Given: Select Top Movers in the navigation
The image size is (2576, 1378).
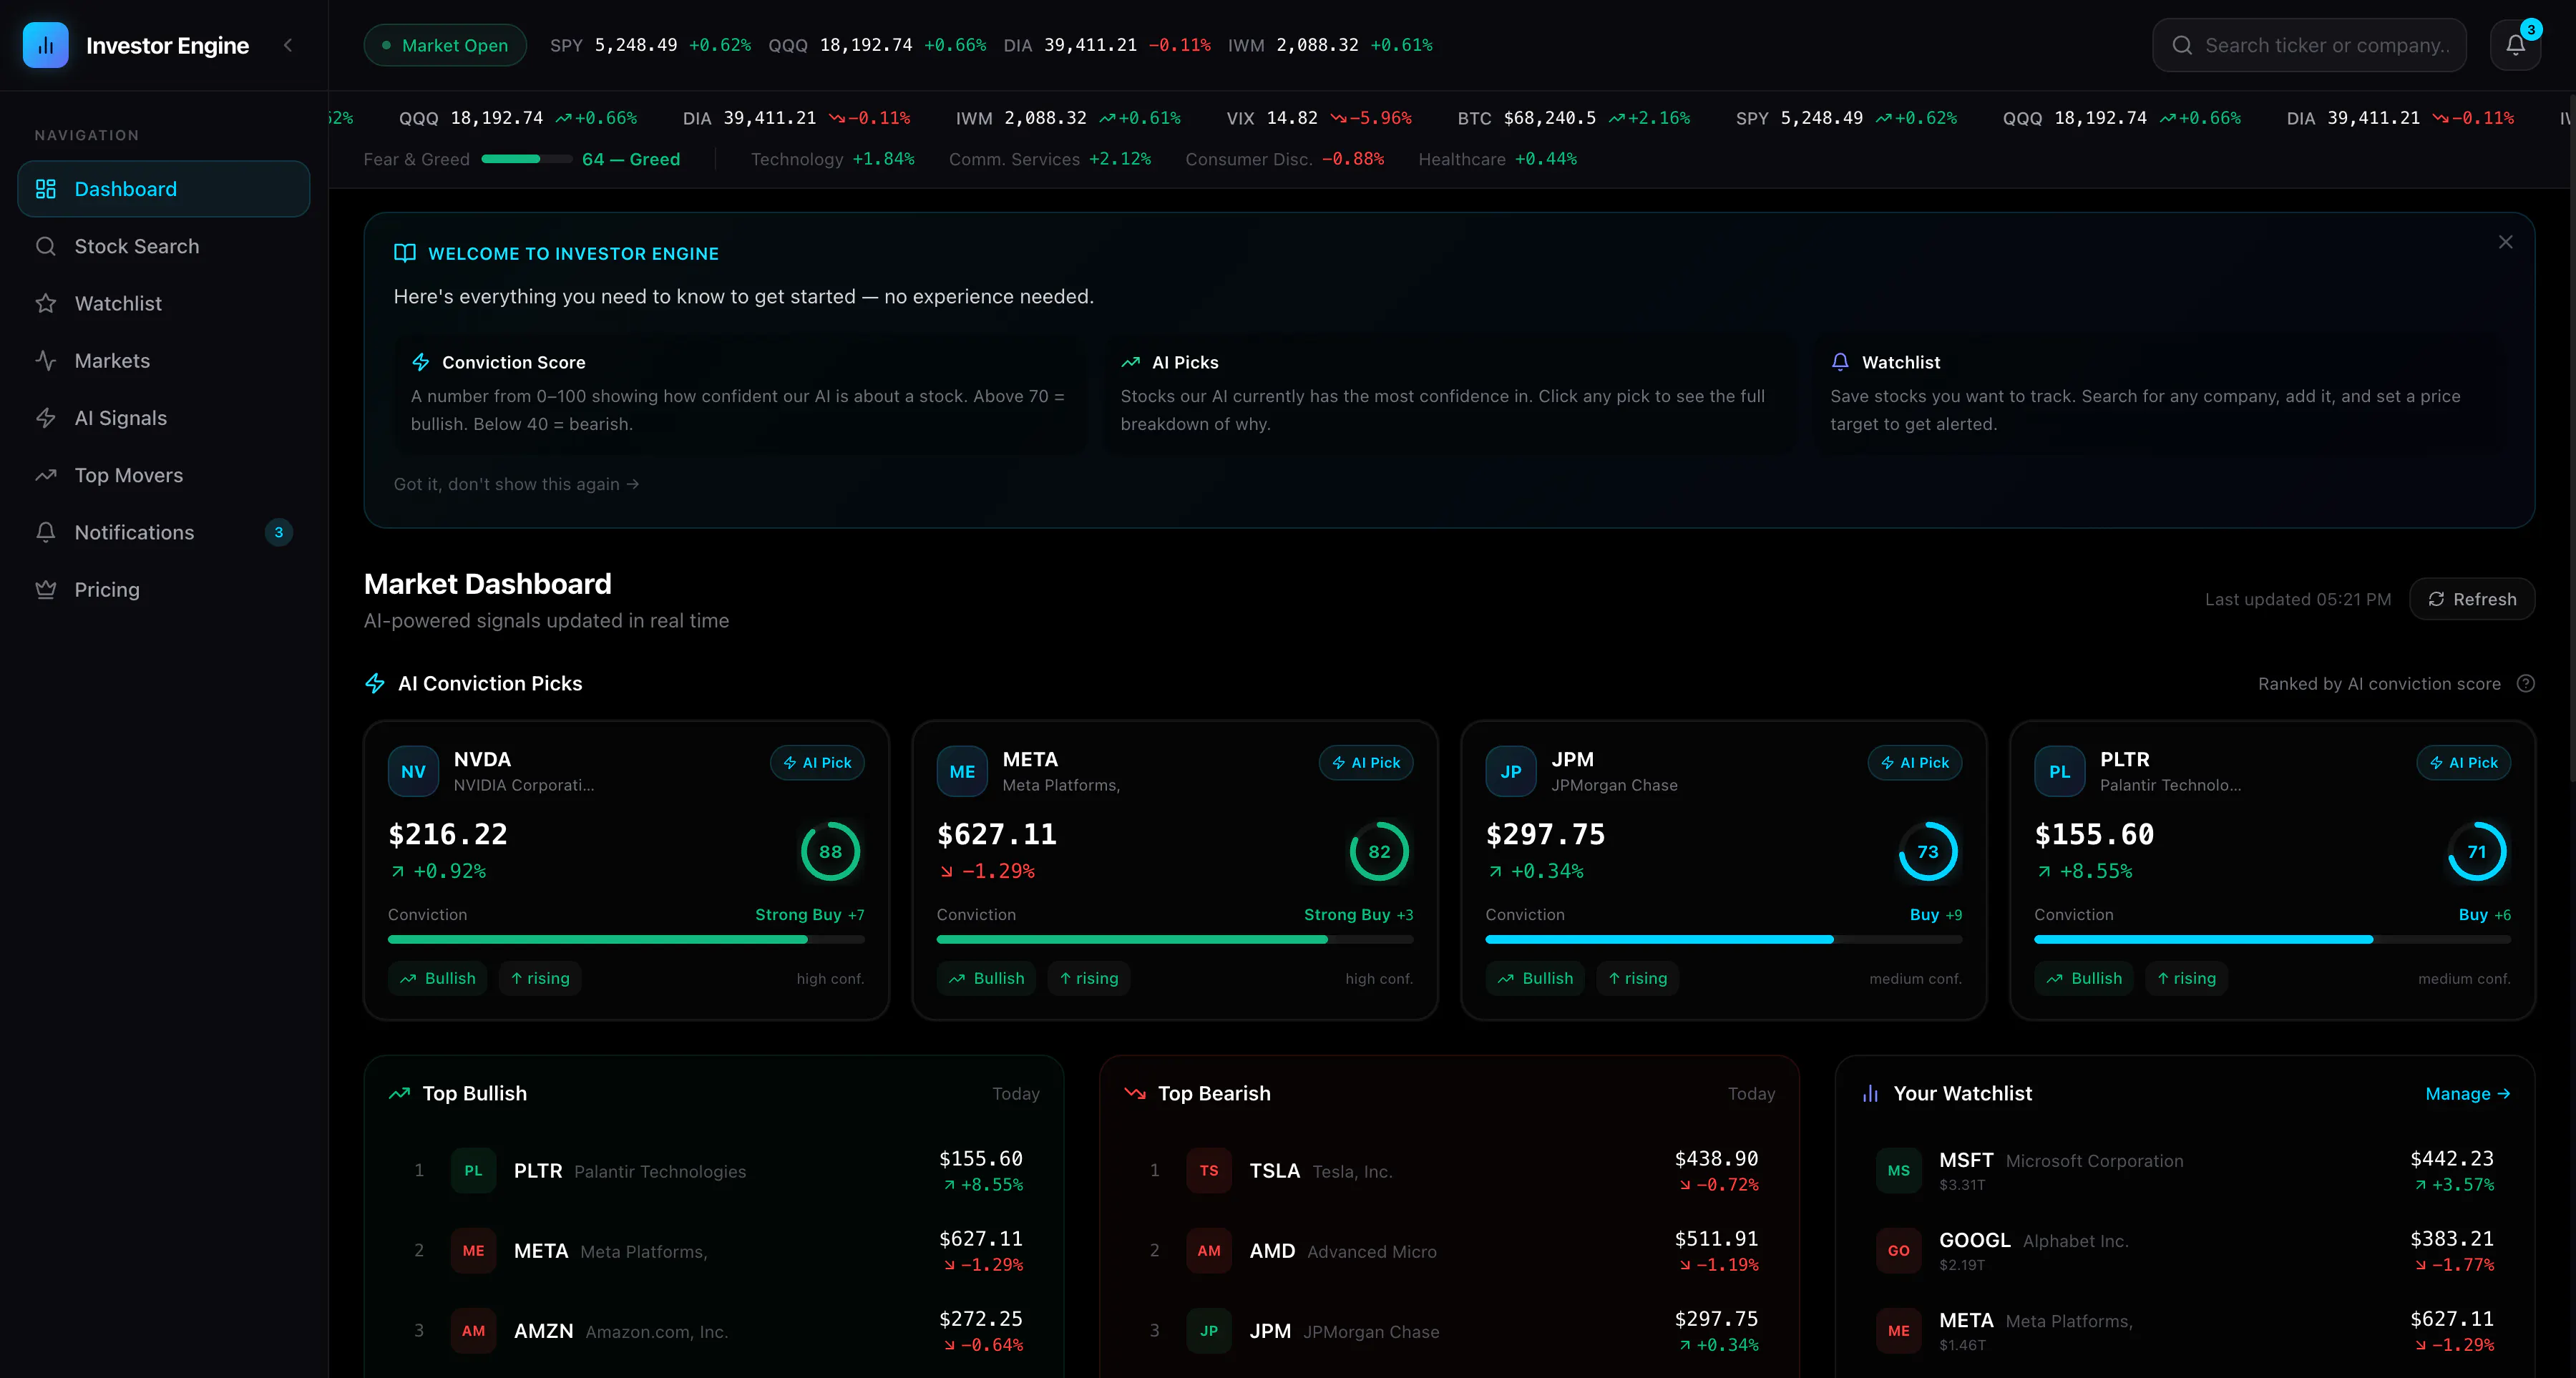Looking at the screenshot, I should tap(164, 475).
